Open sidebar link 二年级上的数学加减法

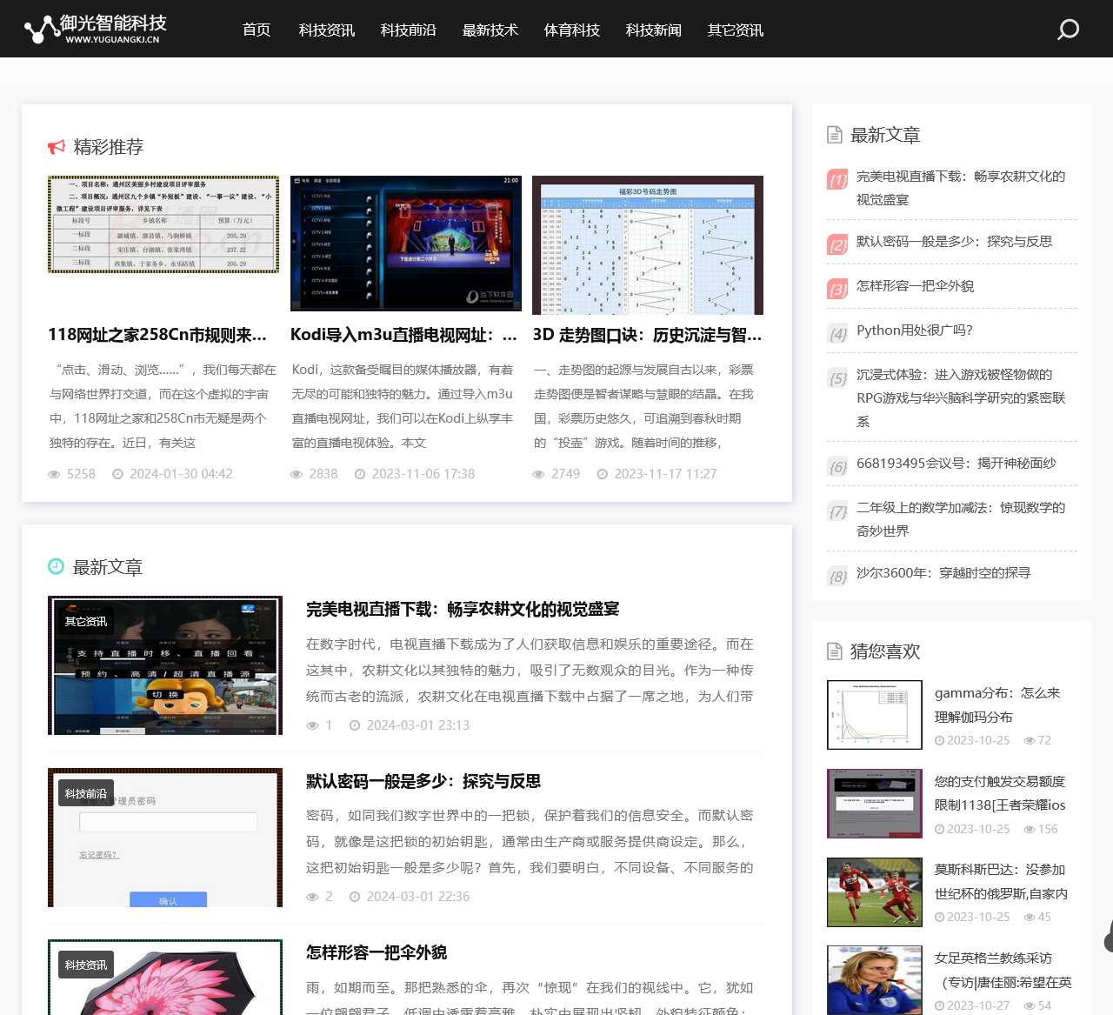(961, 519)
